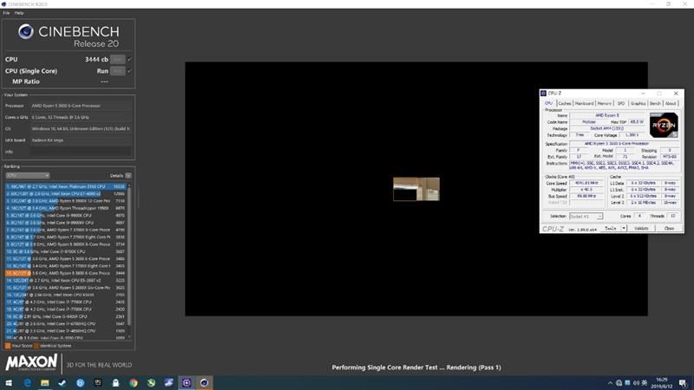Viewport: 694px width, 390px height.
Task: Click the Close button in CPU-Z
Action: click(x=669, y=228)
